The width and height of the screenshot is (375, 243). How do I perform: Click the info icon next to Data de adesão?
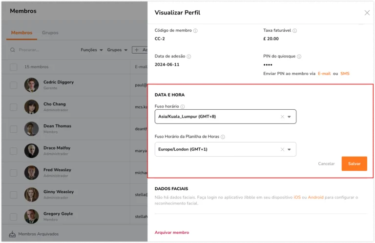[x=188, y=57]
